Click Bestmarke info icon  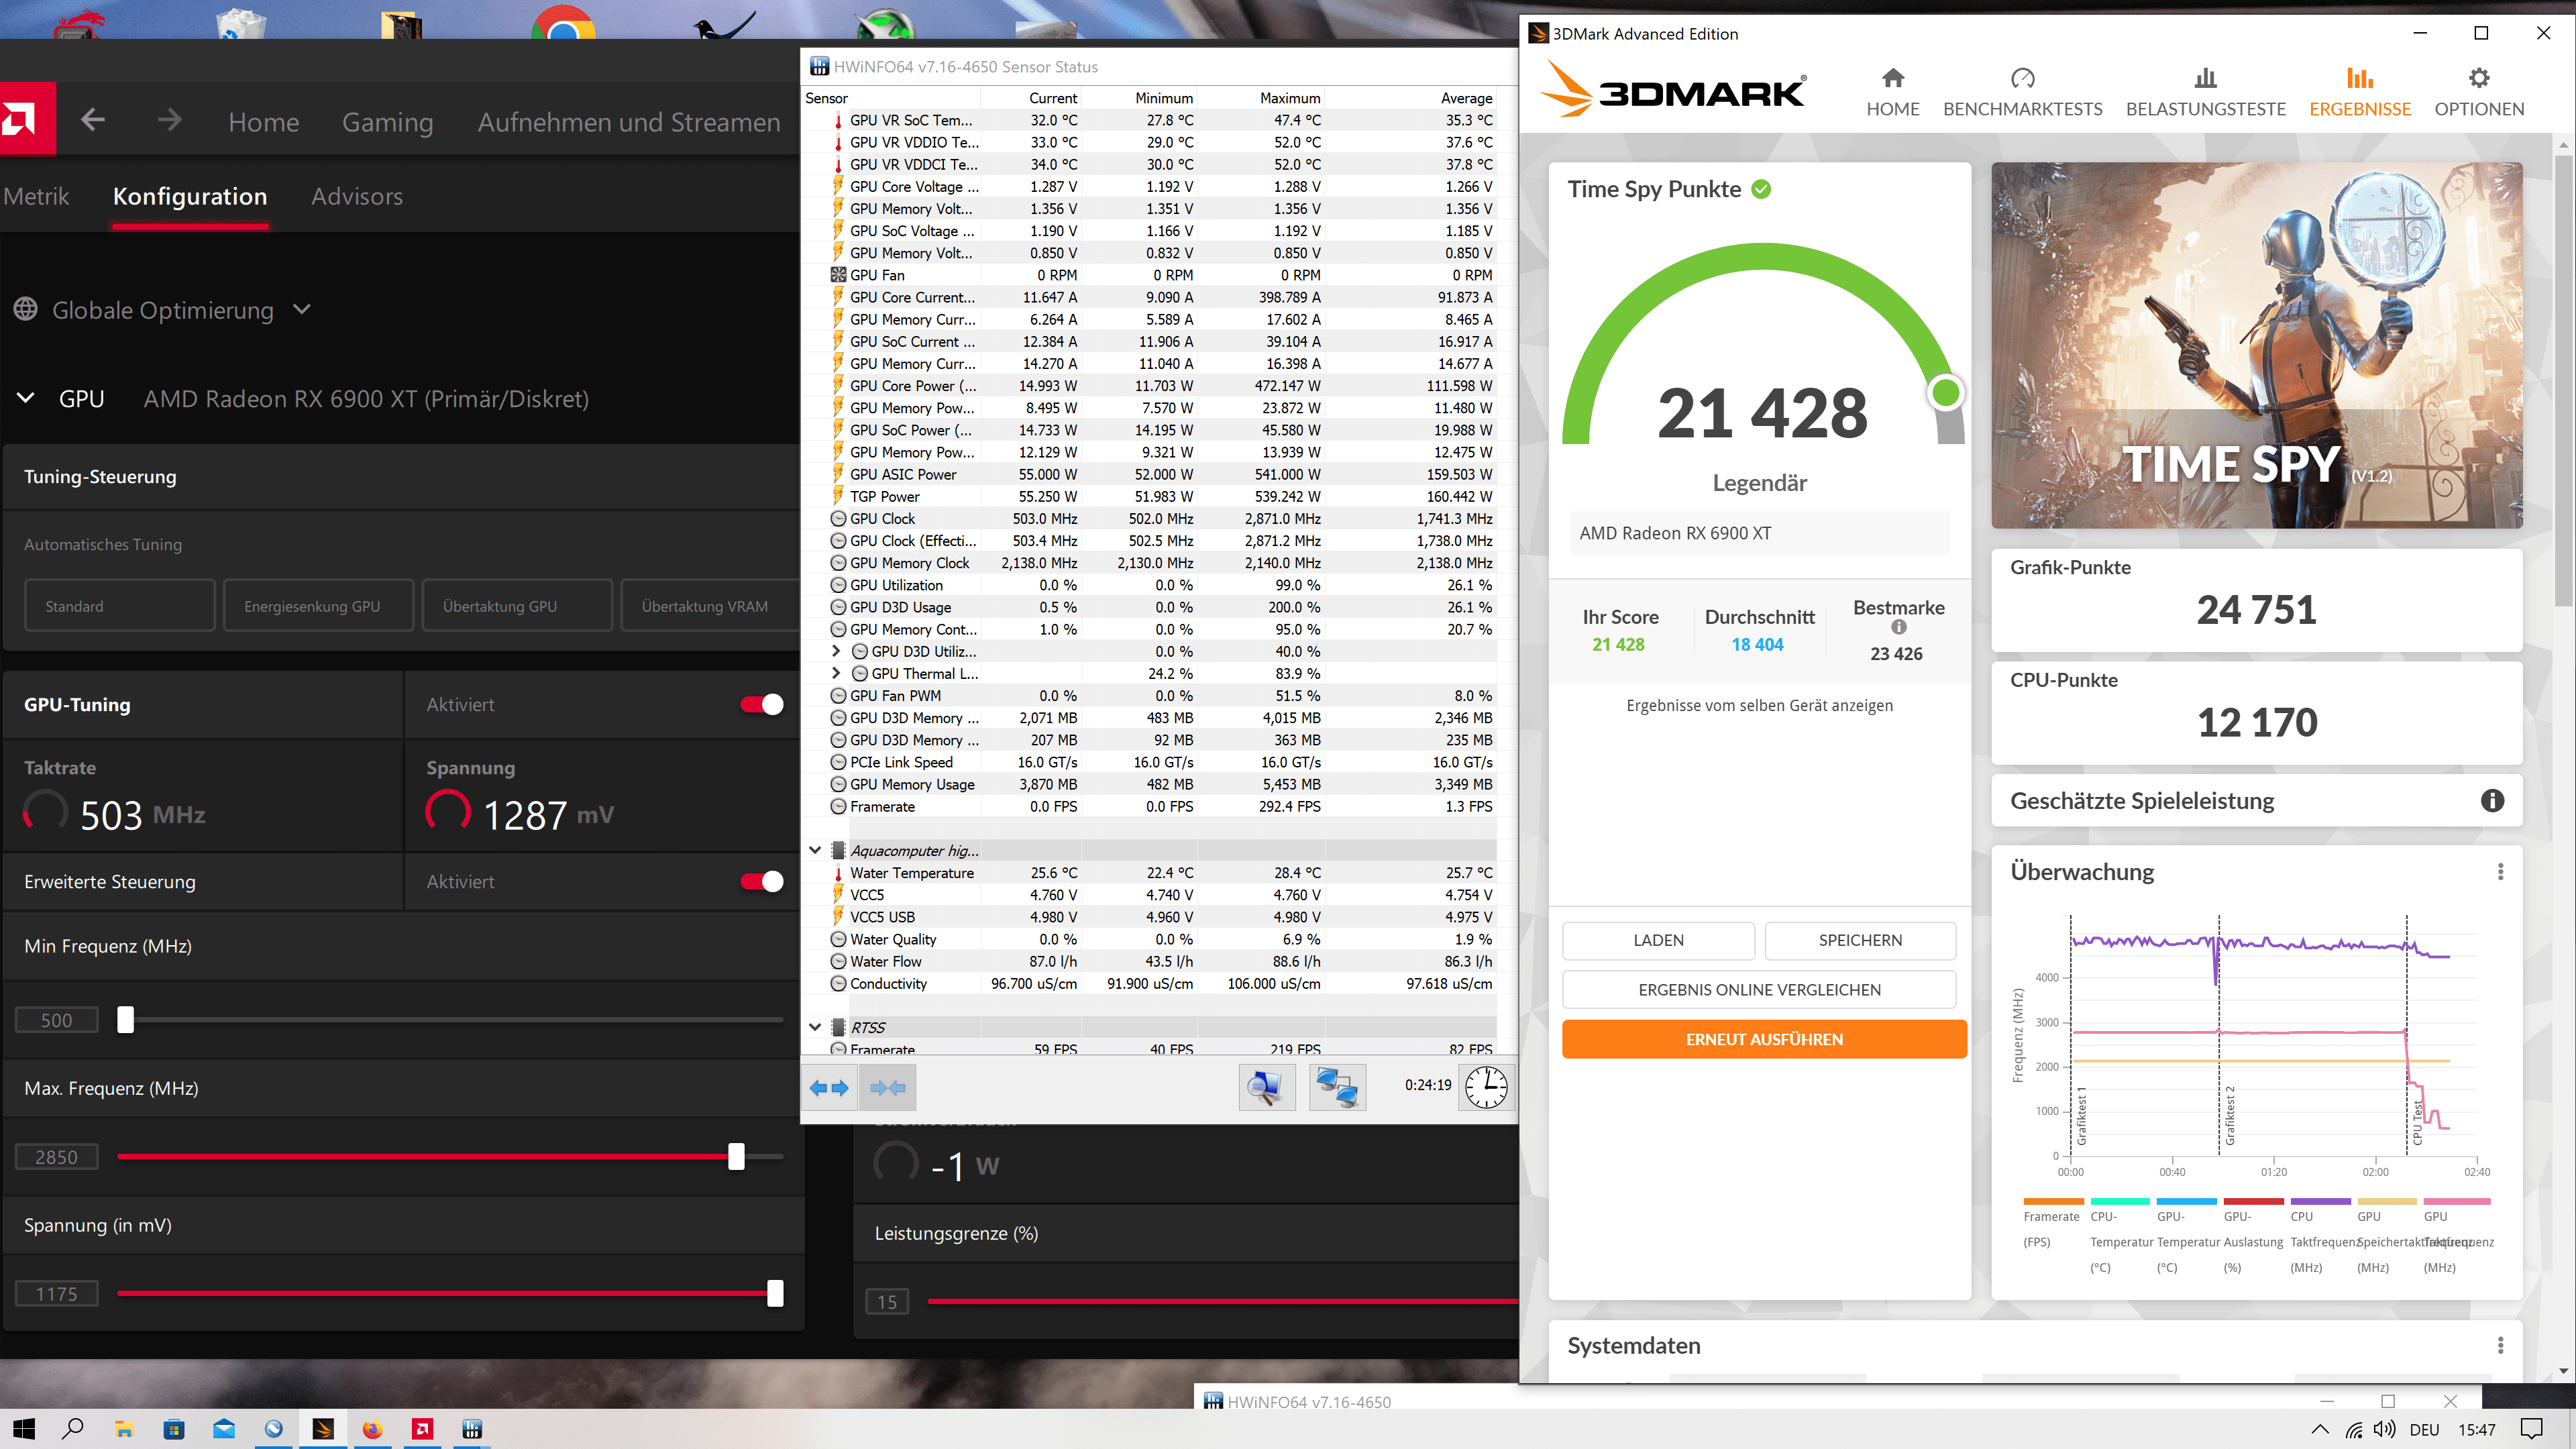[x=1898, y=627]
